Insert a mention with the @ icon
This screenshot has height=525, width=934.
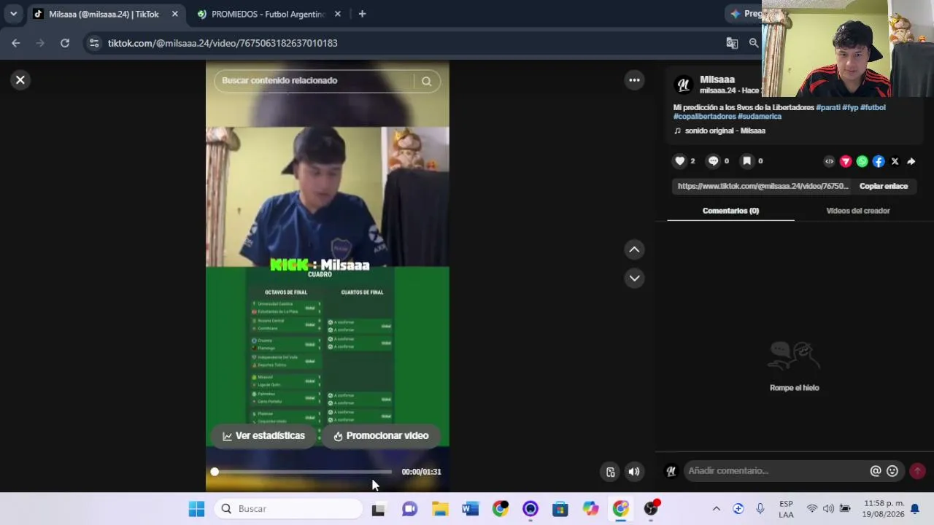(876, 471)
